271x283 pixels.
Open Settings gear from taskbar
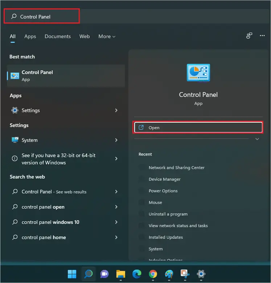(x=201, y=274)
